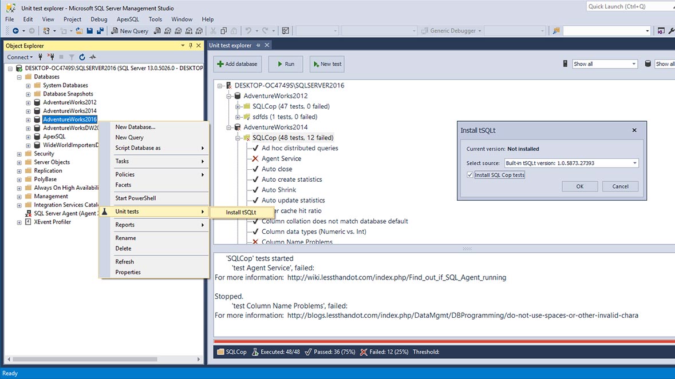The width and height of the screenshot is (675, 379).
Task: Click the New test button
Action: (x=327, y=64)
